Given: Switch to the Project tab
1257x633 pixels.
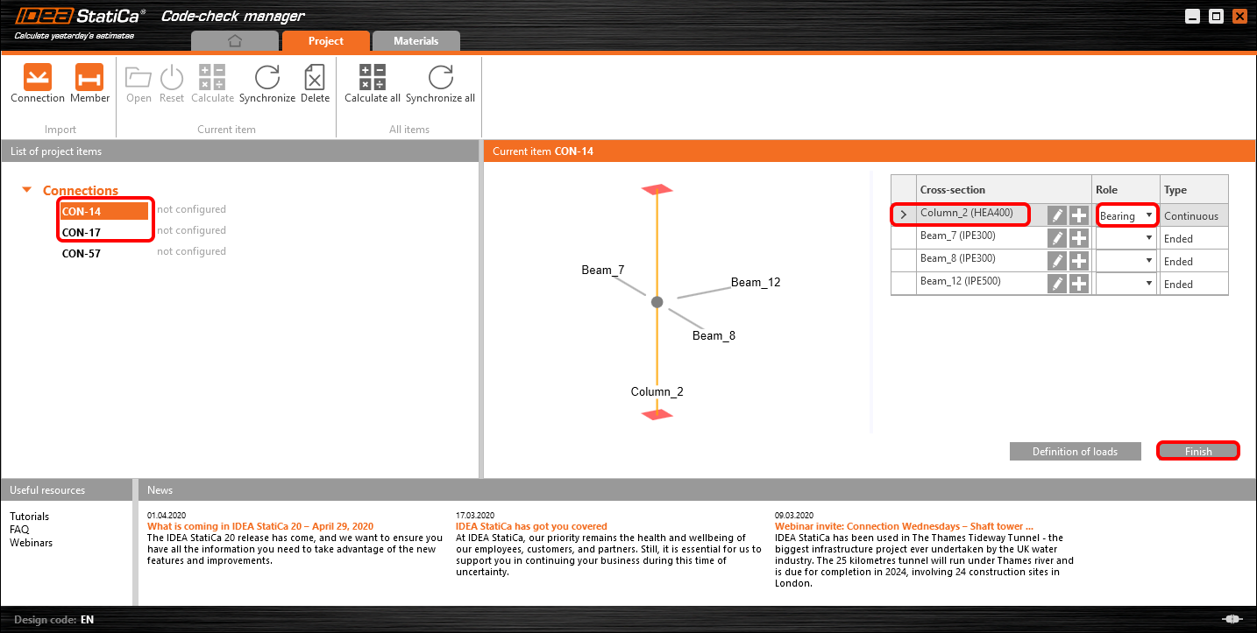Looking at the screenshot, I should [x=326, y=41].
